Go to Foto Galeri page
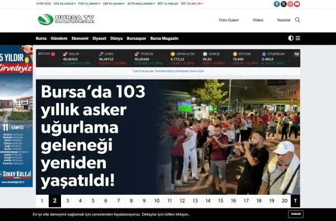This screenshot has width=336, height=221. [x=229, y=20]
